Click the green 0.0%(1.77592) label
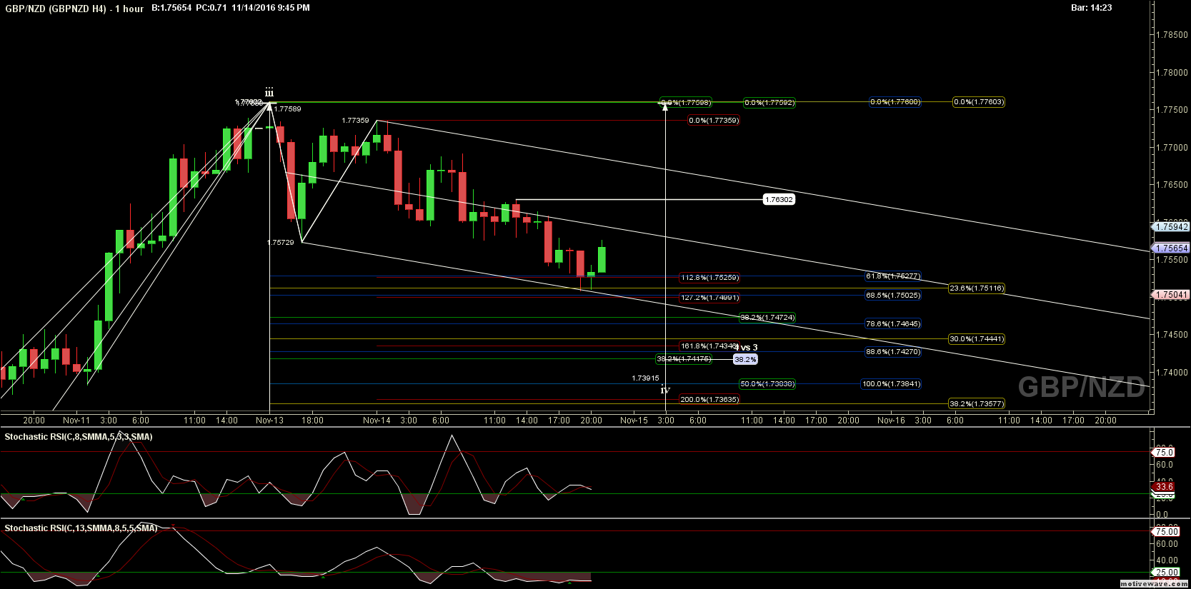Viewport: 1191px width, 589px height. click(x=769, y=103)
